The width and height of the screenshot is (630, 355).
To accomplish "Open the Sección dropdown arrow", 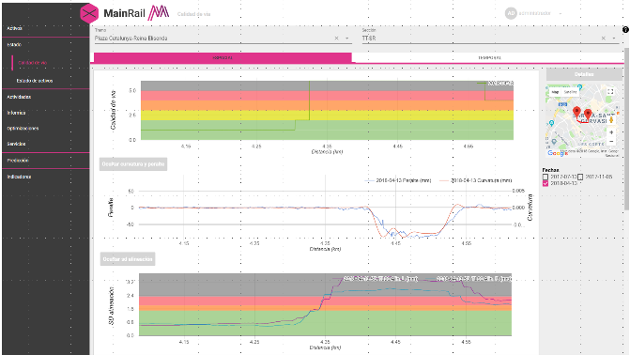I will (614, 39).
